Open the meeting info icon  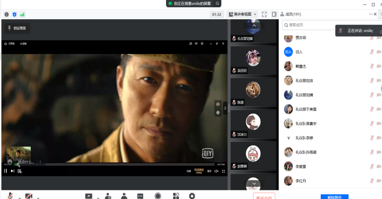tap(6, 15)
